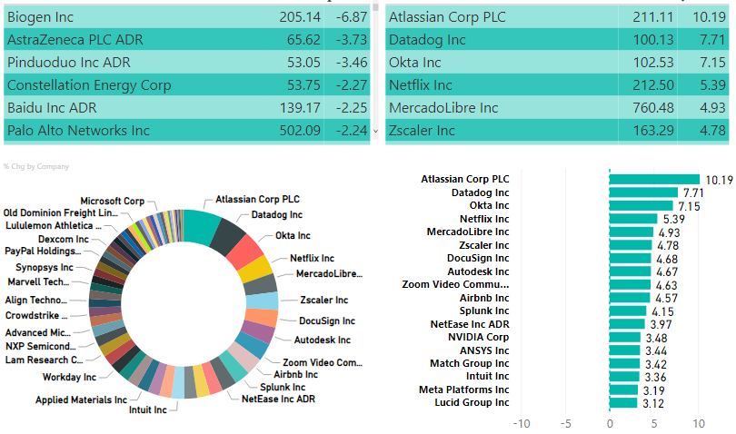
Task: Click Applied Materials Inc donut label
Action: click(x=81, y=399)
